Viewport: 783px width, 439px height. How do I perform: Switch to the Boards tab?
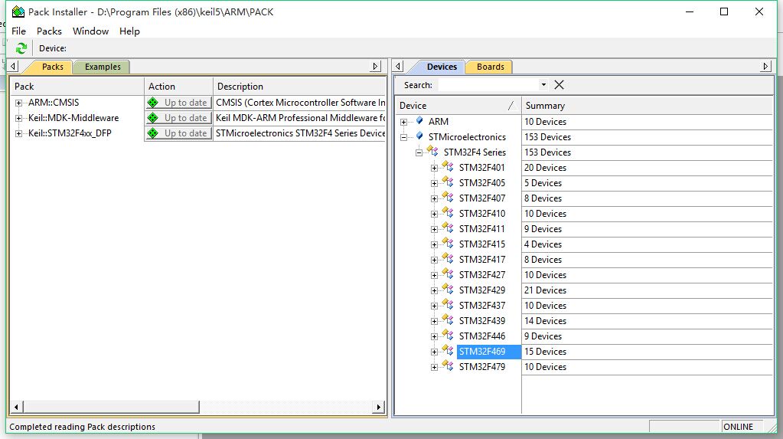point(490,67)
